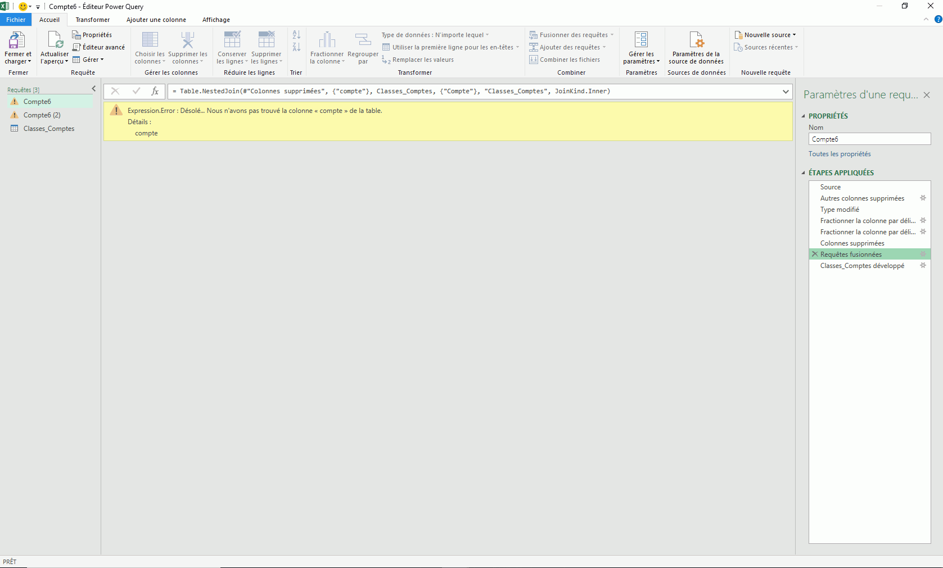Open the Nouvelle source dropdown

pos(766,35)
